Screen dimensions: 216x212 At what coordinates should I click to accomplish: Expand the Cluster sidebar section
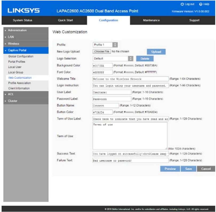[26, 101]
